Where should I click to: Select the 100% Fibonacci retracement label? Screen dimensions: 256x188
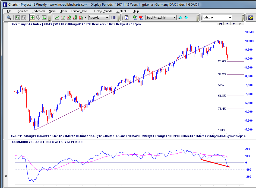point(222,130)
